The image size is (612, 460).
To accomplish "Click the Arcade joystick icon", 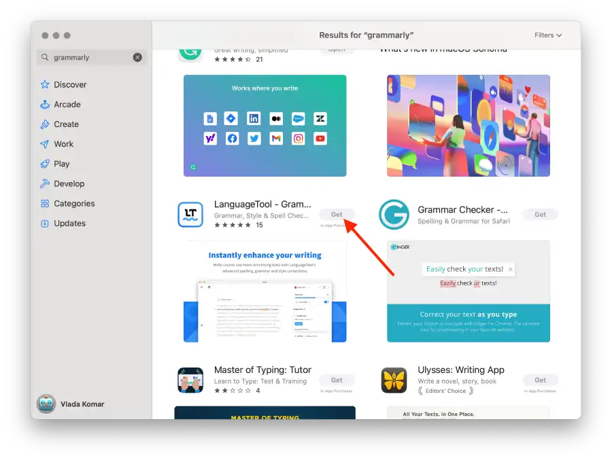I will tap(45, 105).
